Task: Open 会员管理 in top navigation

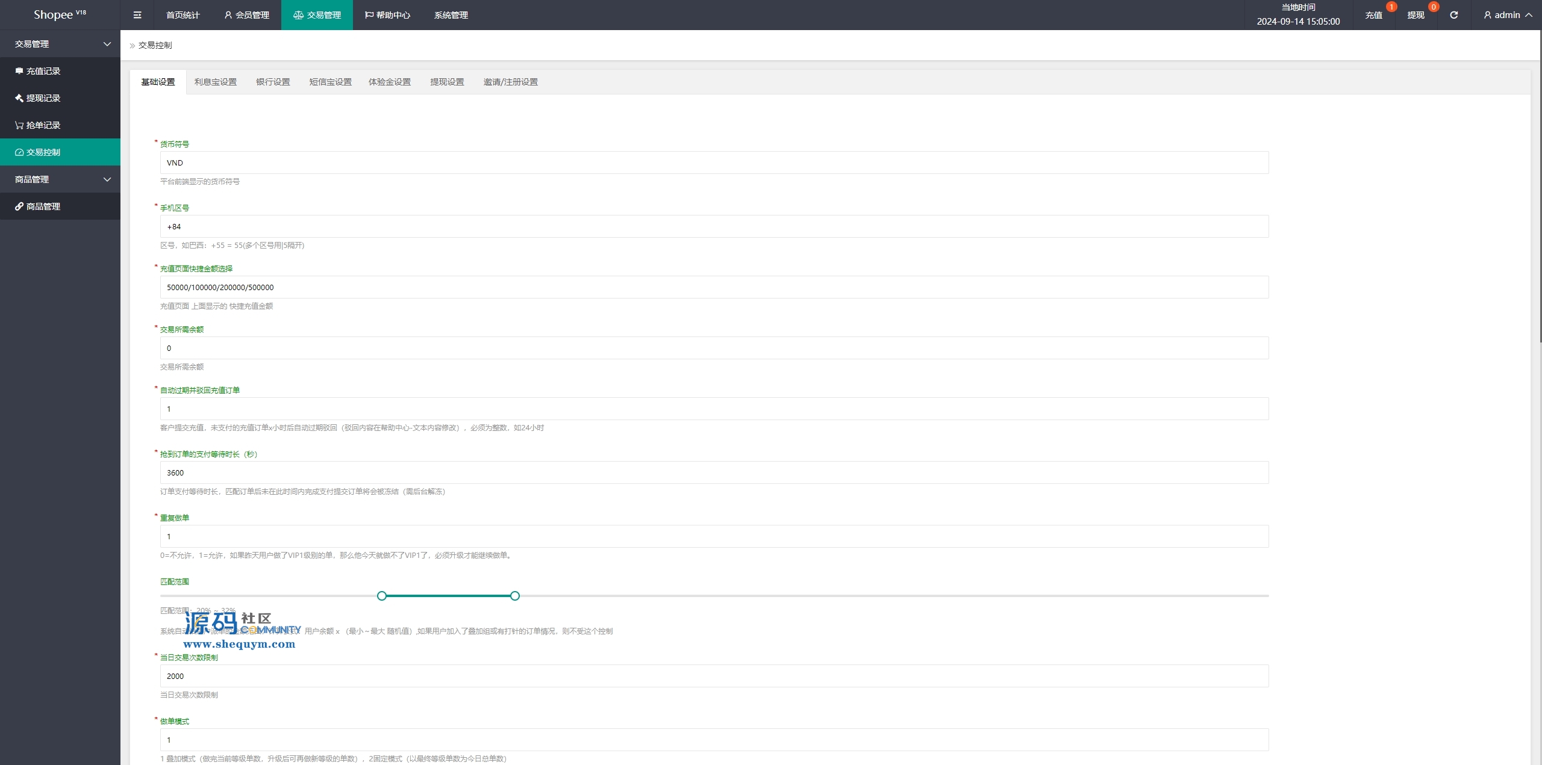Action: [x=247, y=15]
